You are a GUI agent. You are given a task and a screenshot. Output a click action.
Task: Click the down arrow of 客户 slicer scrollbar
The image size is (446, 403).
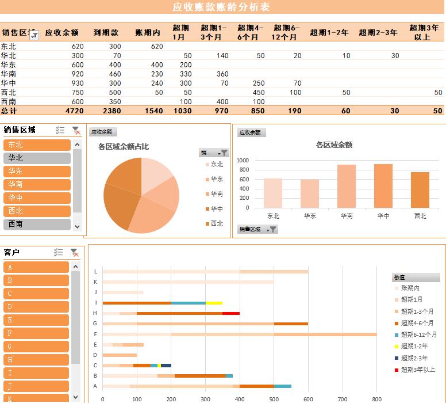pos(76,397)
